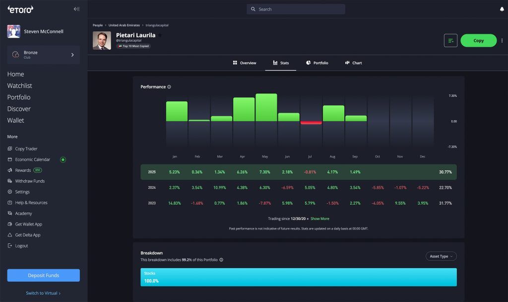Screen dimensions: 508x302
Task: Open the three-dot more options menu
Action: 502,41
